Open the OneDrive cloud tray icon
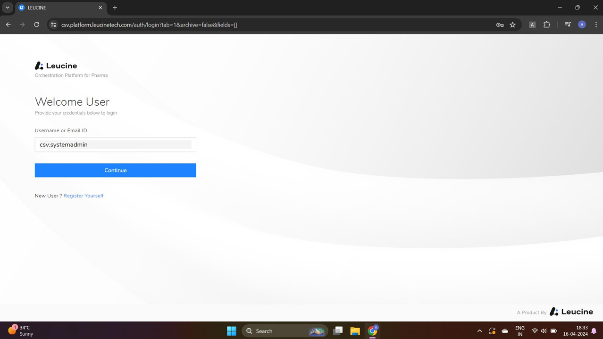This screenshot has height=339, width=603. tap(505, 331)
